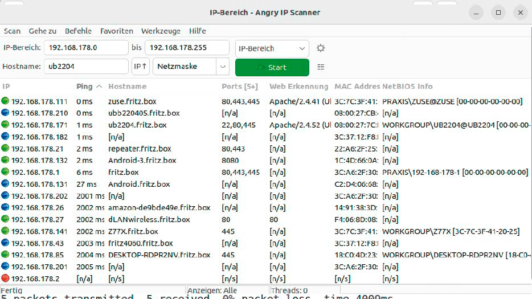This screenshot has width=532, height=299.
Task: Select hostname Android-3.fritz.box
Action: tap(142, 160)
